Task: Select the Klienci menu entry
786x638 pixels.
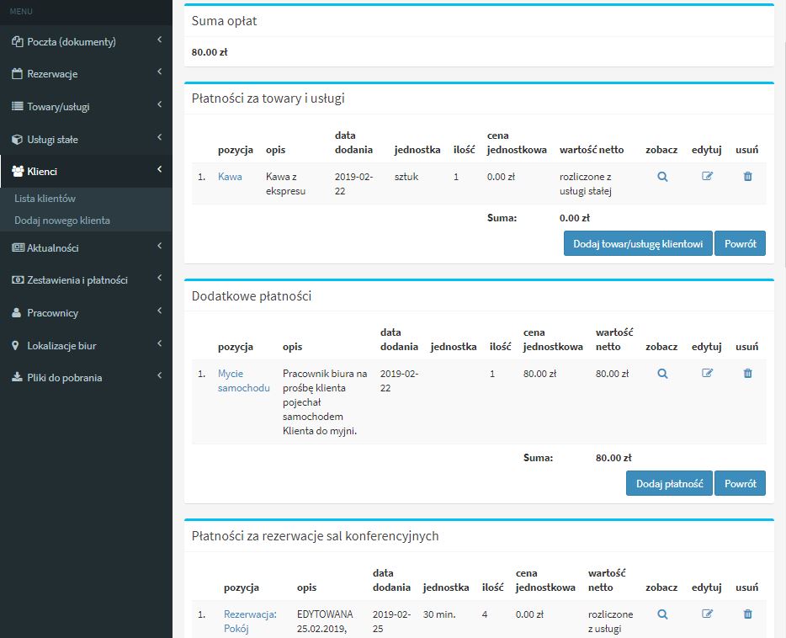Action: [86, 172]
